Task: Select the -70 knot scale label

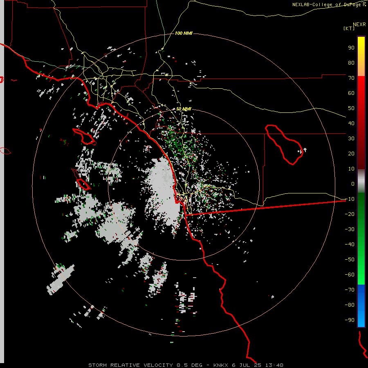Action: pos(350,289)
